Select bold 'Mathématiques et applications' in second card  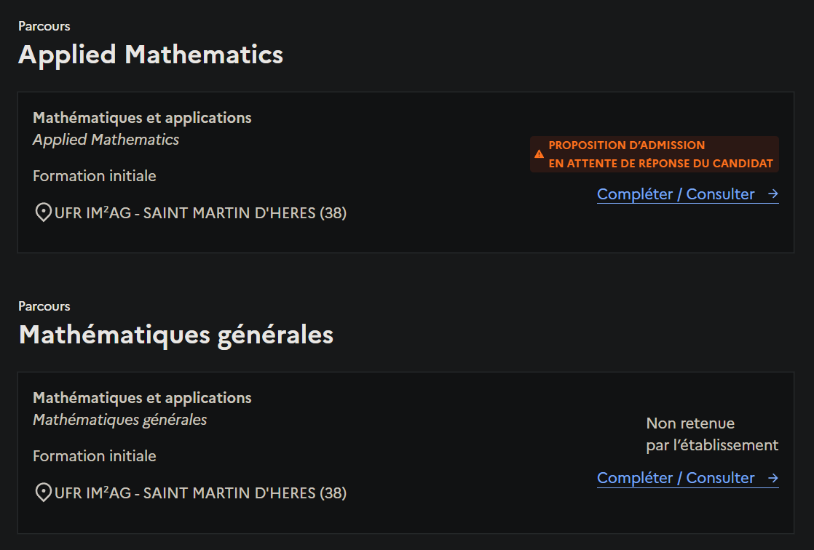tap(142, 398)
